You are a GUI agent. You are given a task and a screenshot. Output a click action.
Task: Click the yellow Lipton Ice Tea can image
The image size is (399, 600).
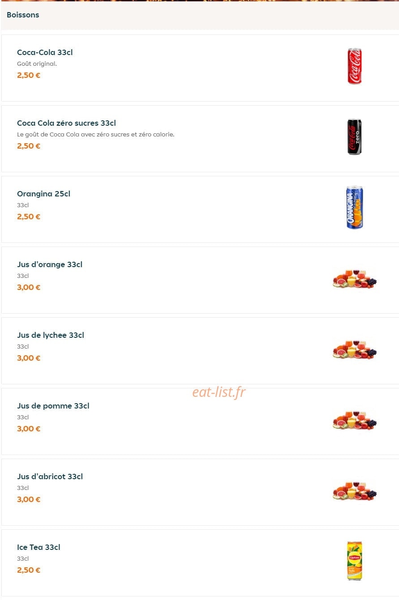point(355,561)
